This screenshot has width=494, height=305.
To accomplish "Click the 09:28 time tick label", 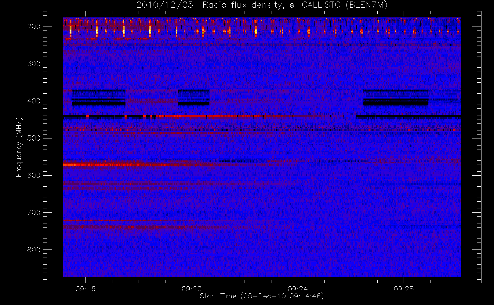I will (x=404, y=289).
